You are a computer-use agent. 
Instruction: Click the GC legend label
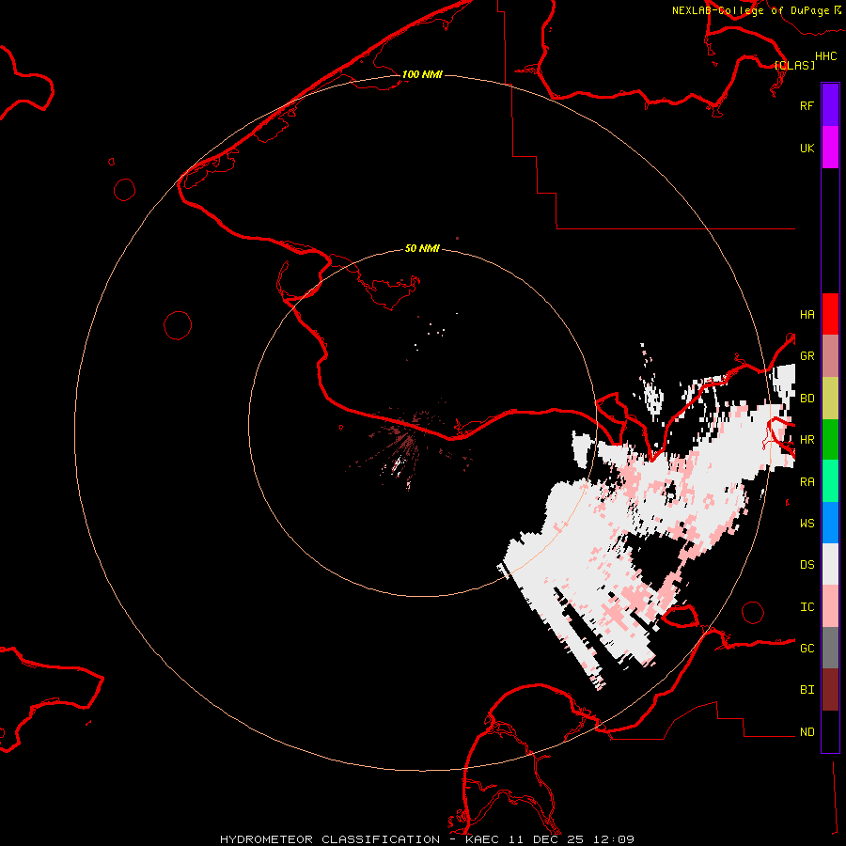[807, 649]
